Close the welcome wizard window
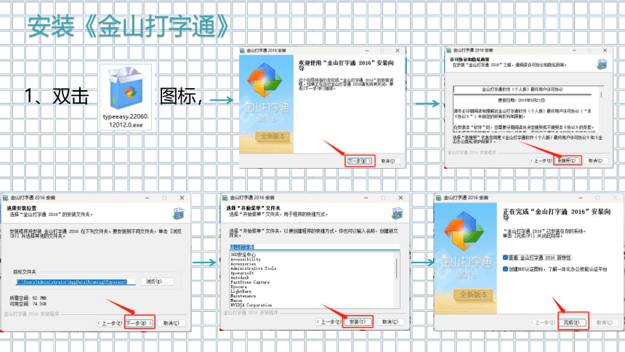 398,51
